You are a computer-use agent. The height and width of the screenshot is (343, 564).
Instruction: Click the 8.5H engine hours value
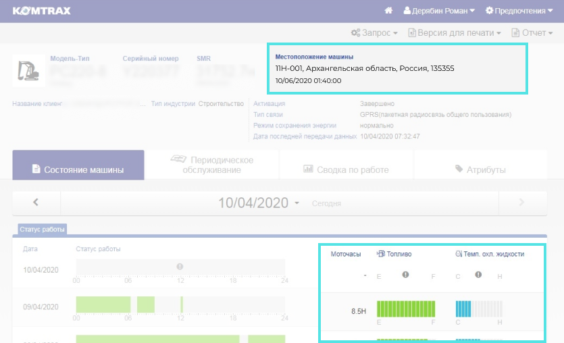point(359,311)
